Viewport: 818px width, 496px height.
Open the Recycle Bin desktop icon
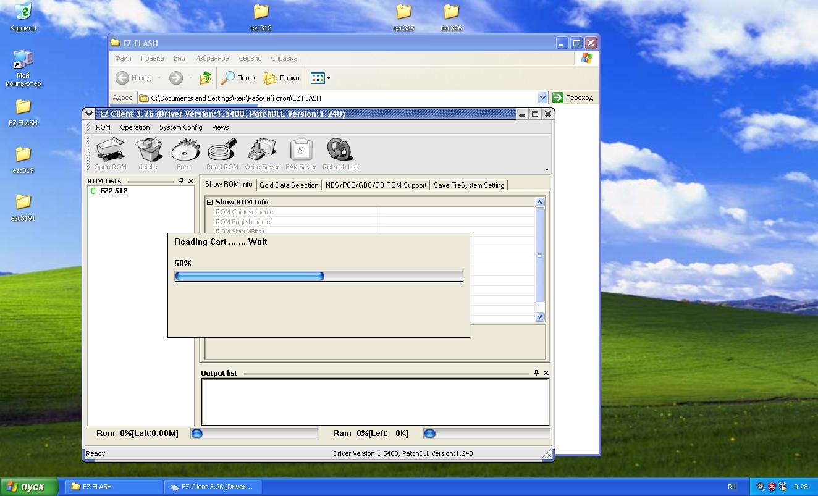[23, 11]
